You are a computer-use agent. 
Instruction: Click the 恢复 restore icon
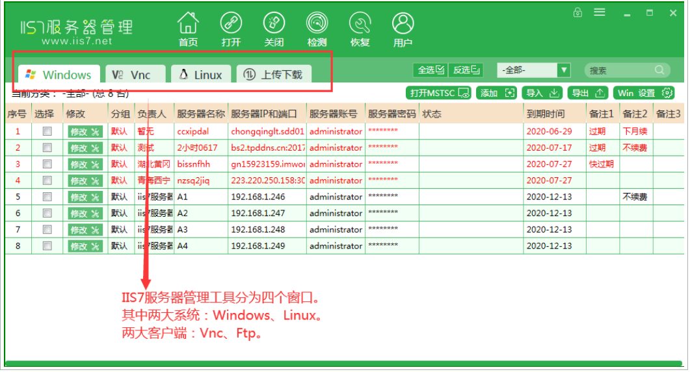pyautogui.click(x=360, y=29)
